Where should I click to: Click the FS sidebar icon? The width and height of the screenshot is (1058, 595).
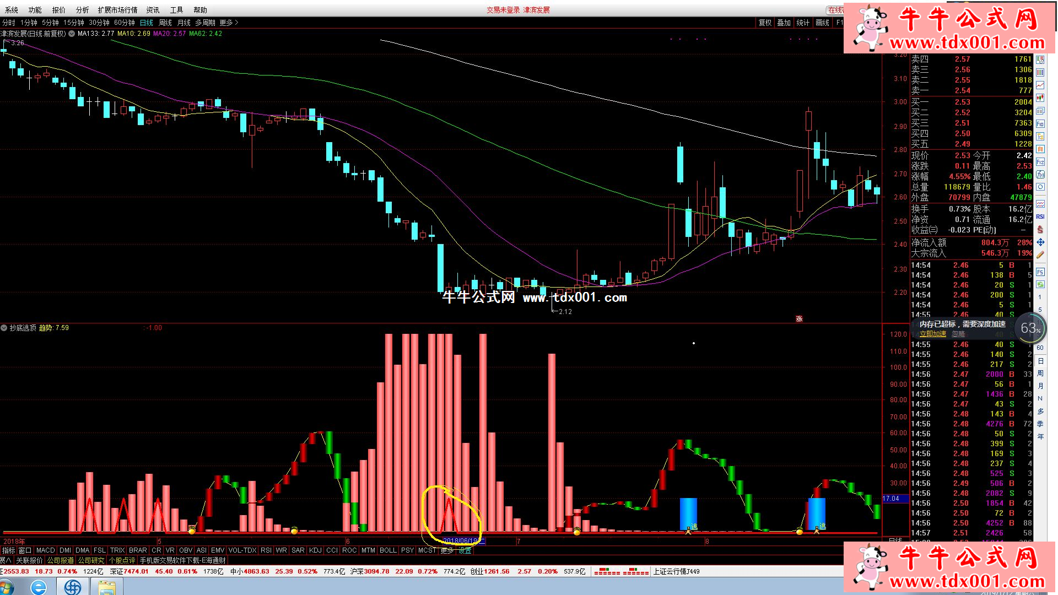(1040, 272)
